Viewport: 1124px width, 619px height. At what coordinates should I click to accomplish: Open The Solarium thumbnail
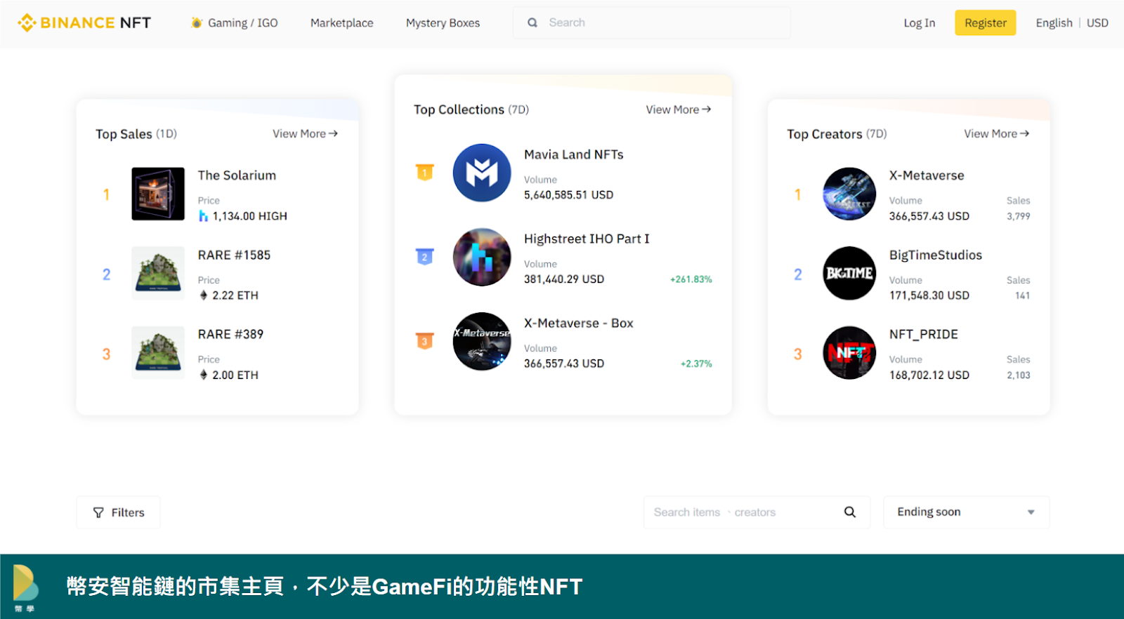pyautogui.click(x=158, y=194)
